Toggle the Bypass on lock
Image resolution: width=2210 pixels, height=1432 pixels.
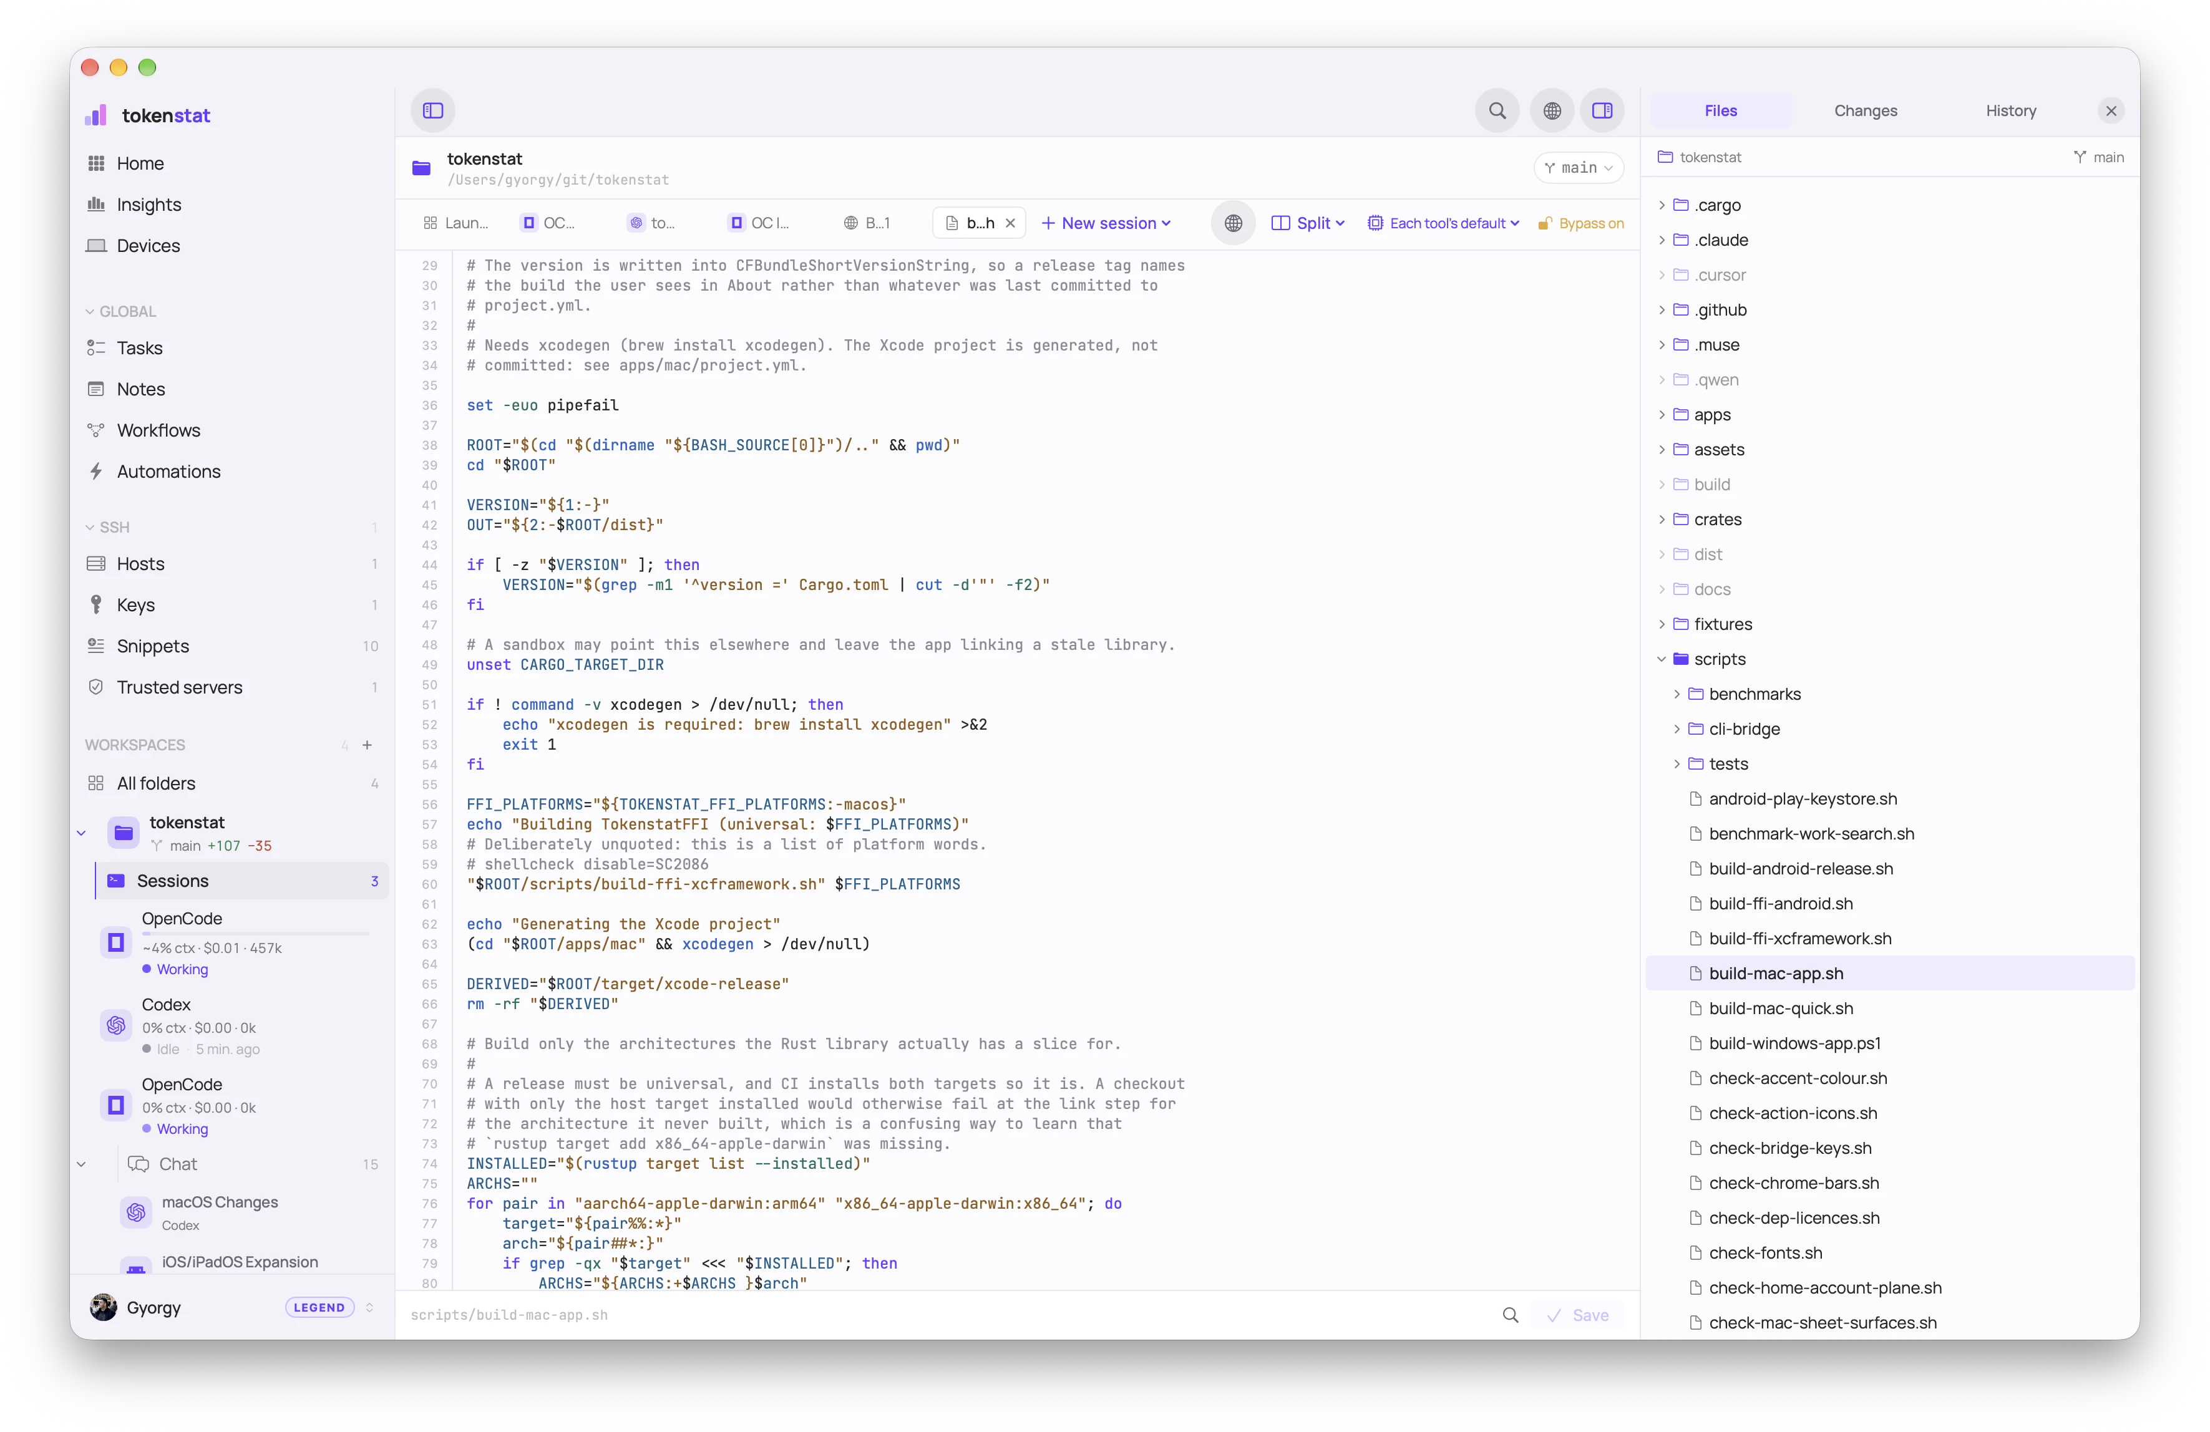1580,223
